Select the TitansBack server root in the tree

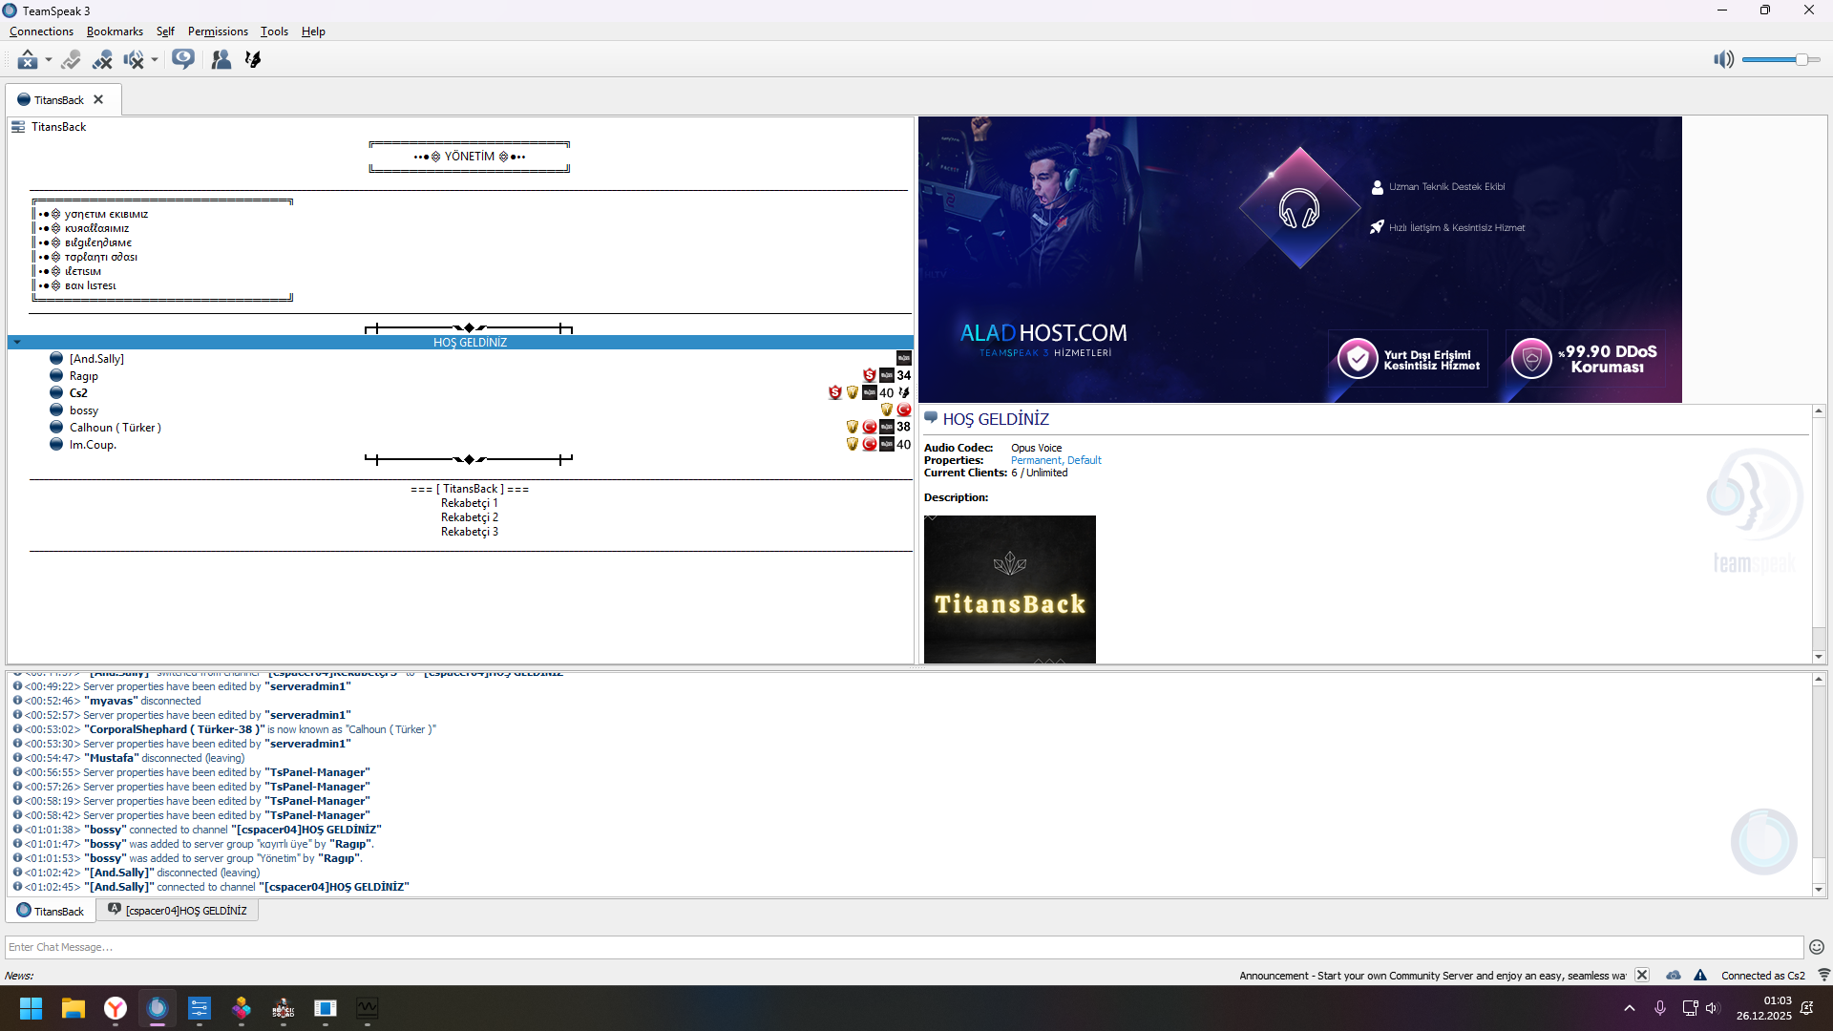pyautogui.click(x=58, y=127)
